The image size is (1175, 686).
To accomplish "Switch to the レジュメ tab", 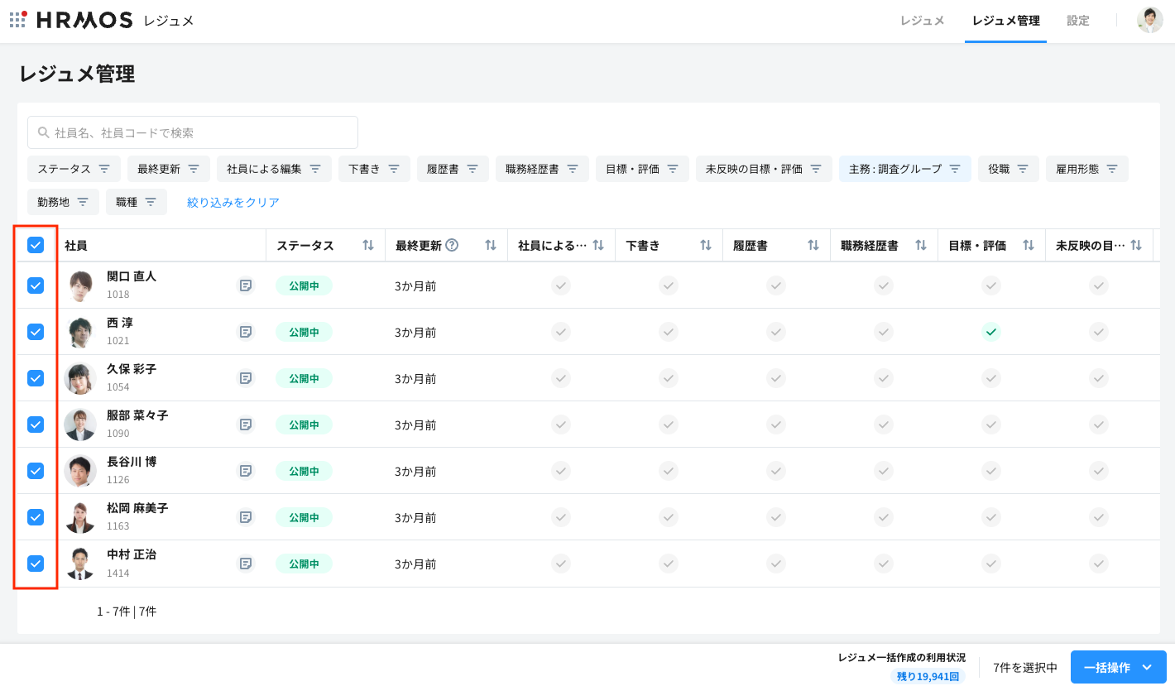I will (x=922, y=21).
